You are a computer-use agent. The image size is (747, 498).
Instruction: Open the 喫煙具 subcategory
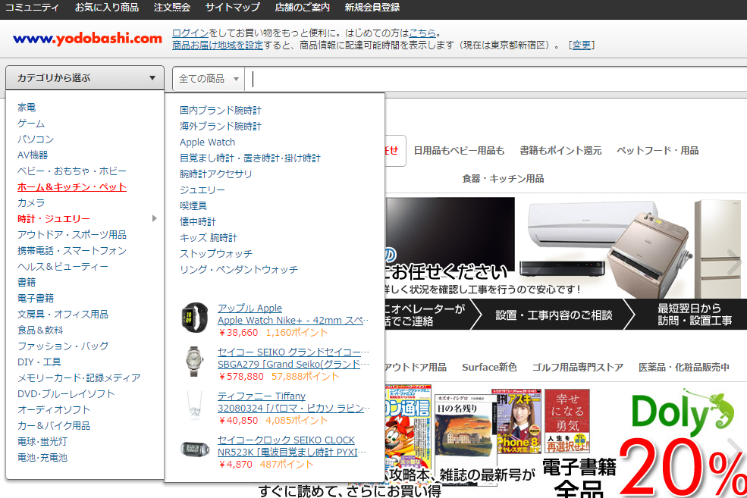click(193, 205)
